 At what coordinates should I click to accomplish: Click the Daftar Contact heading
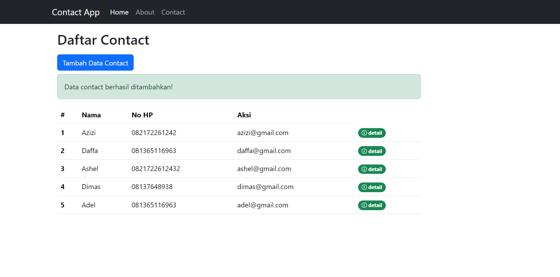(x=103, y=40)
